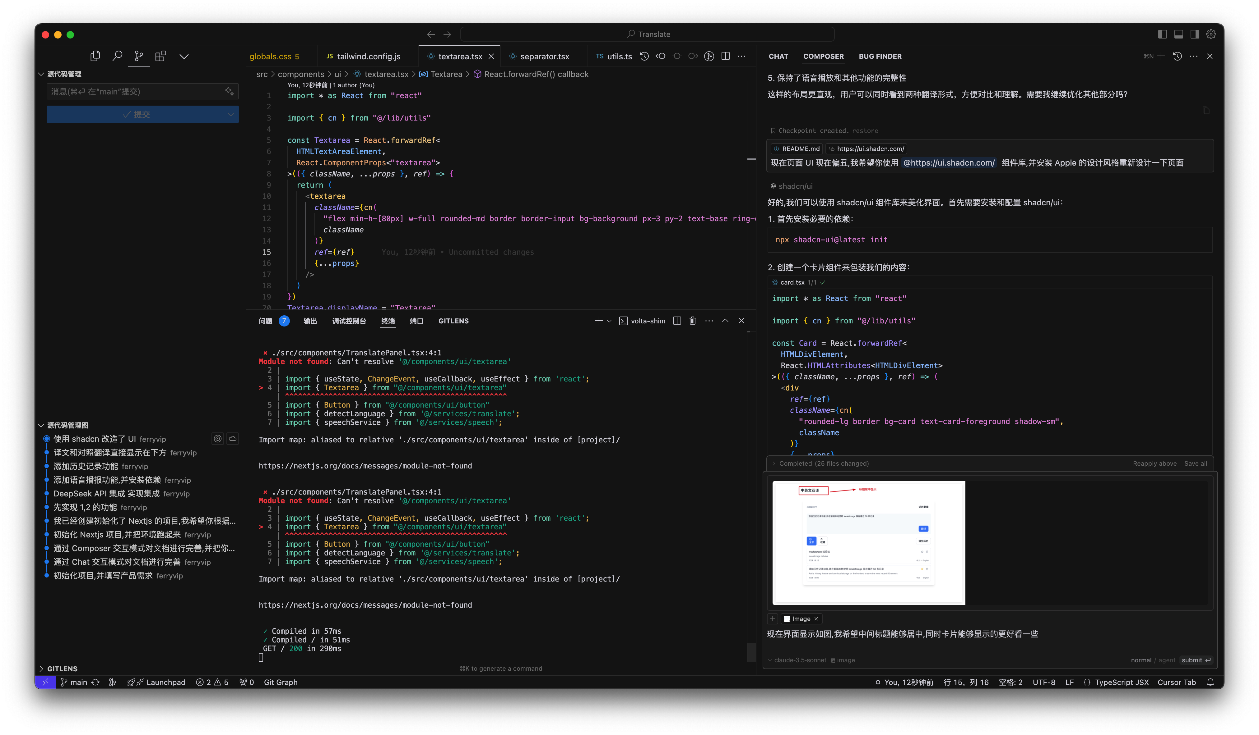Open the Extensions view icon
This screenshot has height=735, width=1259.
coord(160,56)
